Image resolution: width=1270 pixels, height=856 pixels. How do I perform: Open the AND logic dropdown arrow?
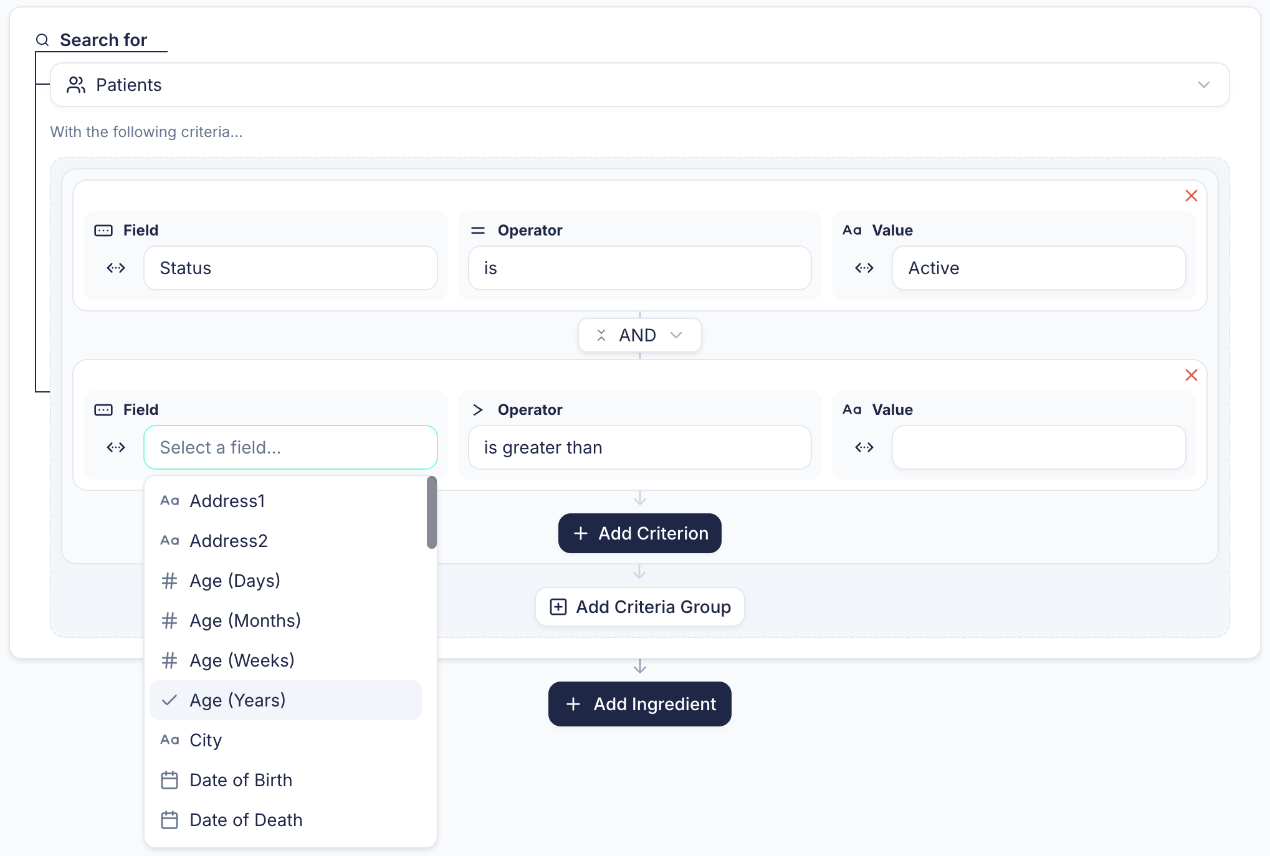(x=676, y=335)
